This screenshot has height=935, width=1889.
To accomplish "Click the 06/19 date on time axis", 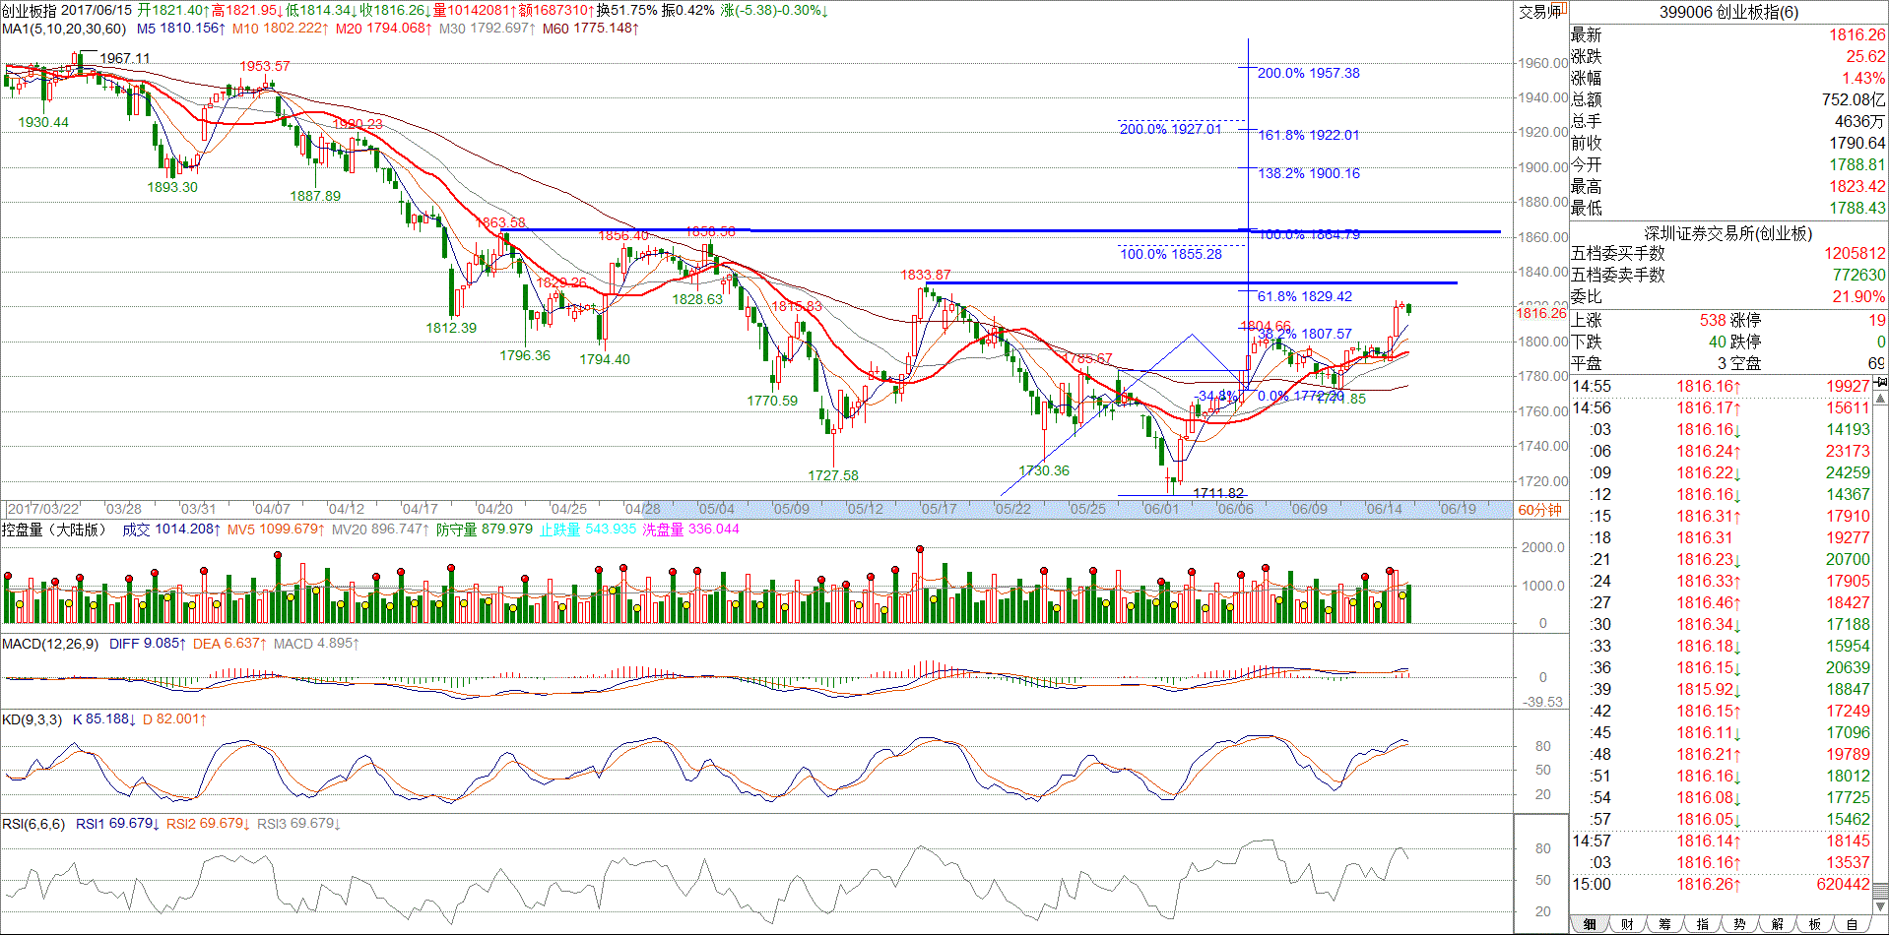I will pyautogui.click(x=1458, y=509).
